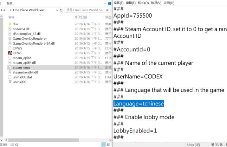The height and width of the screenshot is (147, 227).
Task: Click the highlighted Language=tchinese line
Action: click(138, 103)
